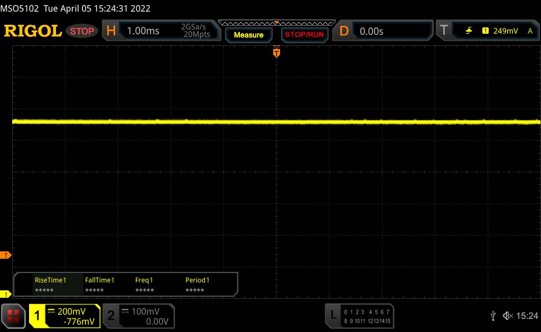541x332 pixels.
Task: Toggle channel 1 with the yellow 1 badge
Action: coord(37,316)
